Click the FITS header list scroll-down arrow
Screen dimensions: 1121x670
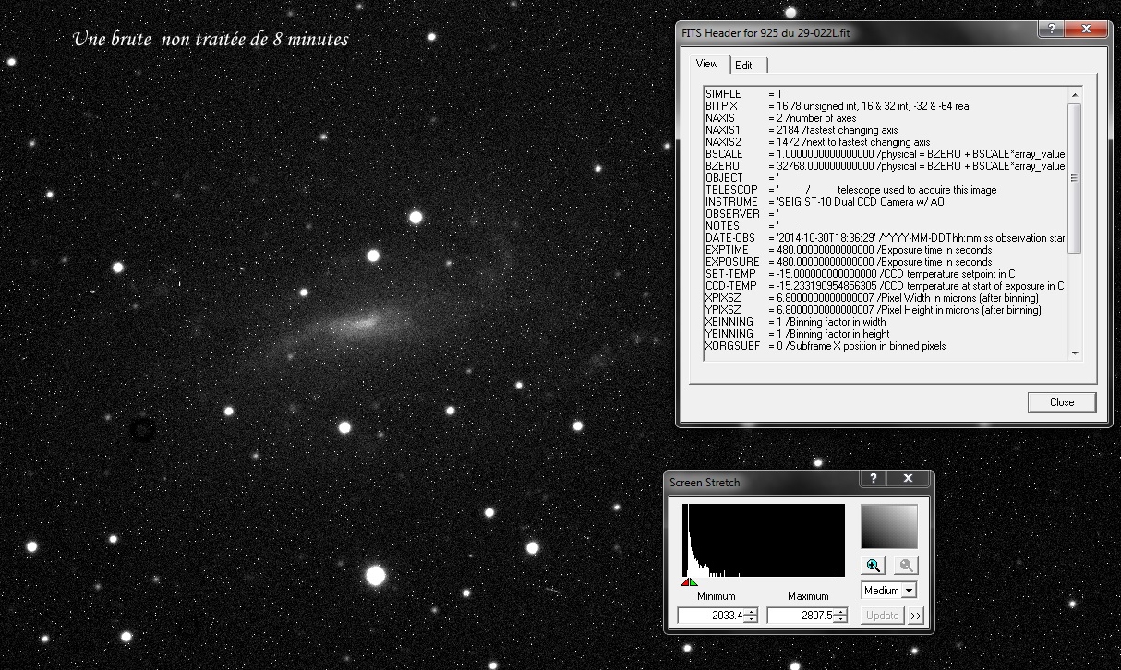click(x=1075, y=353)
